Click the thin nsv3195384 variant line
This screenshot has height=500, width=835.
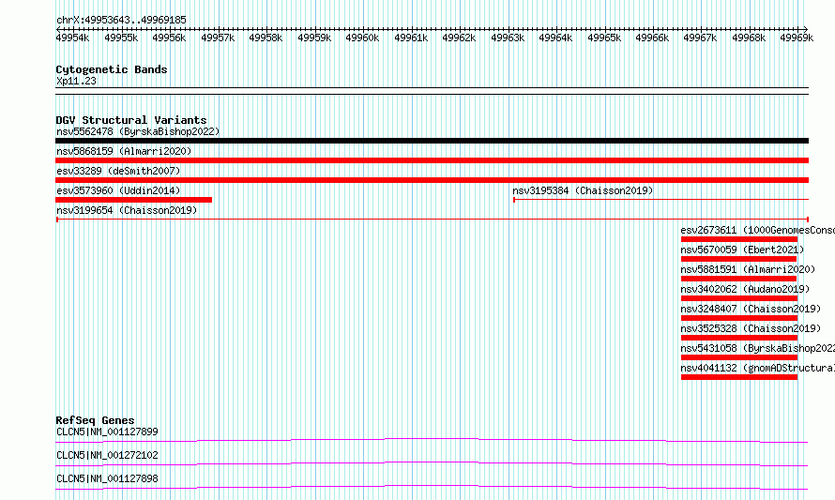(x=660, y=200)
